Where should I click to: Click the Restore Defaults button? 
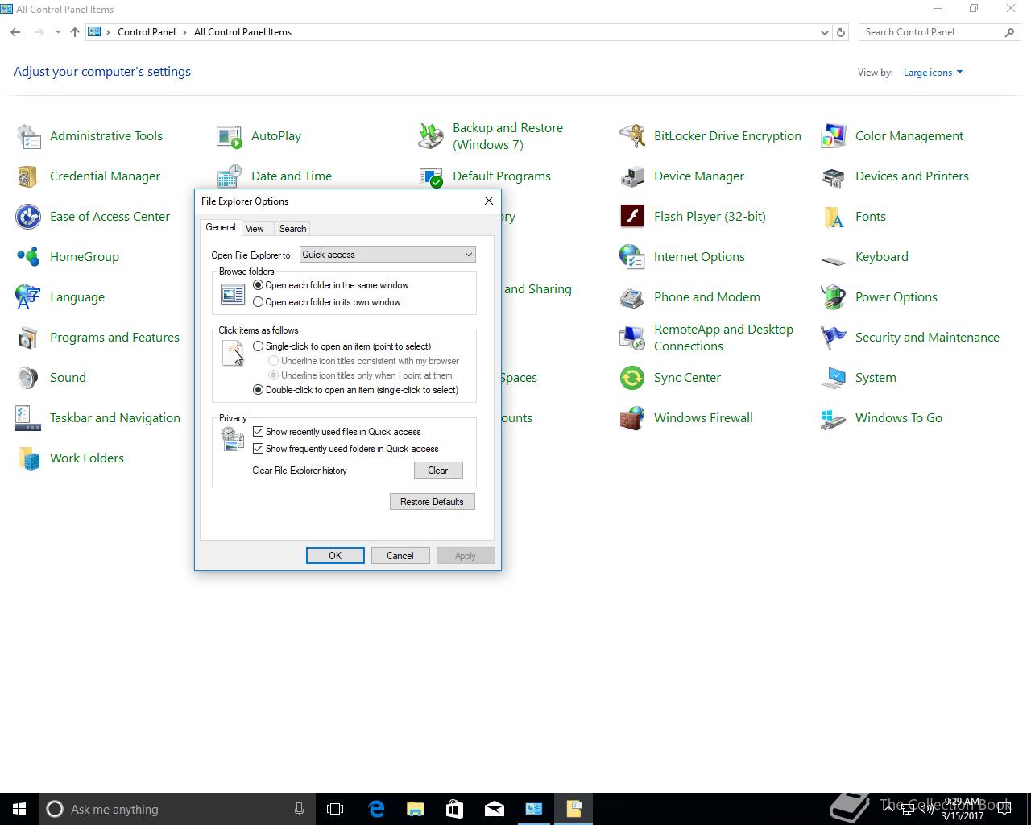pyautogui.click(x=432, y=502)
